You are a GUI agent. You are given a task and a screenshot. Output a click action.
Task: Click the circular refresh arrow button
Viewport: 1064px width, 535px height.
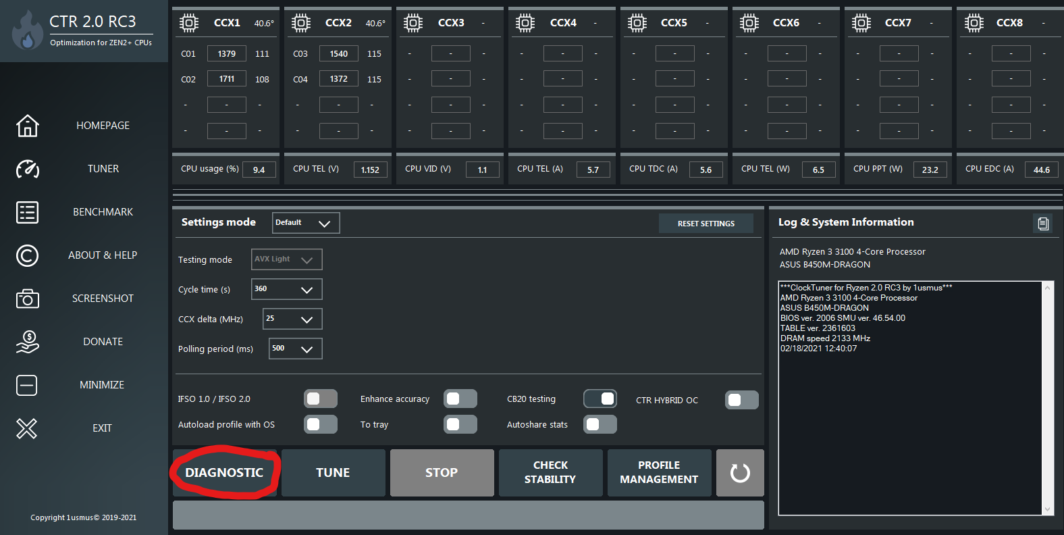click(x=740, y=473)
